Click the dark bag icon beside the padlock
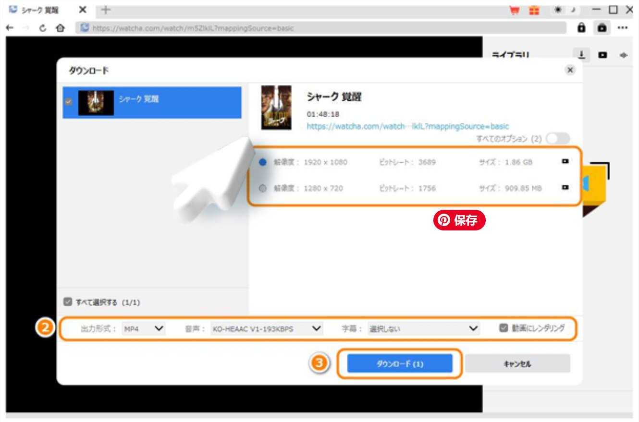The width and height of the screenshot is (639, 422). [602, 28]
